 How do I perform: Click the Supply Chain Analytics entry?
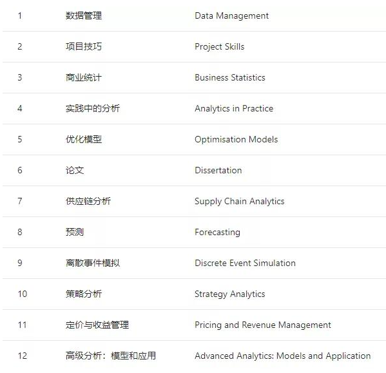click(x=239, y=202)
